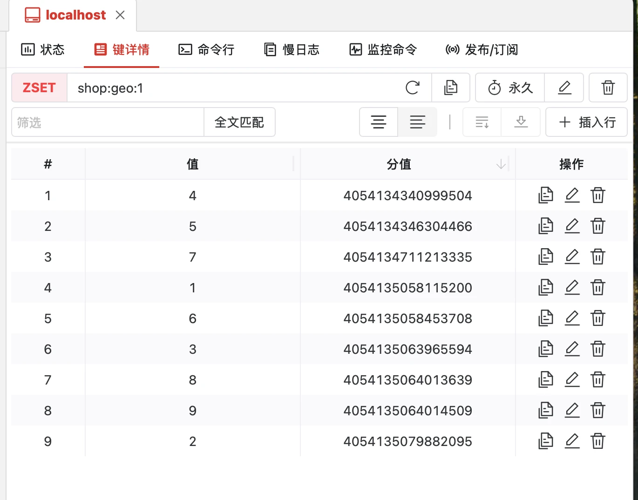This screenshot has height=500, width=638.
Task: Delete the shop:geo:1 key
Action: (608, 88)
